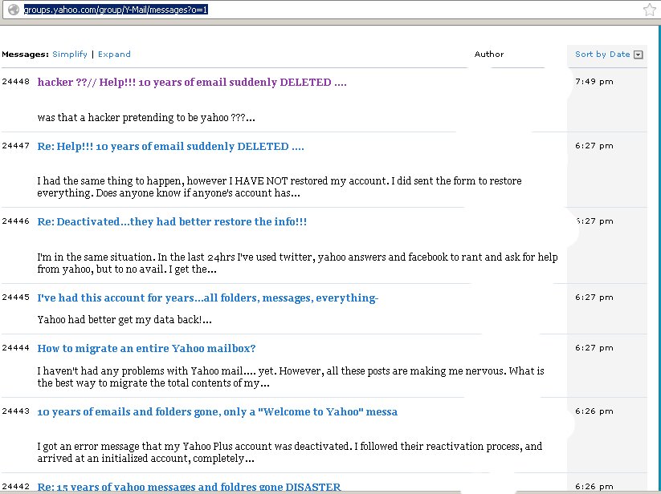Click preview text "was that a hacker pretending"
661x494 pixels.
coord(146,118)
